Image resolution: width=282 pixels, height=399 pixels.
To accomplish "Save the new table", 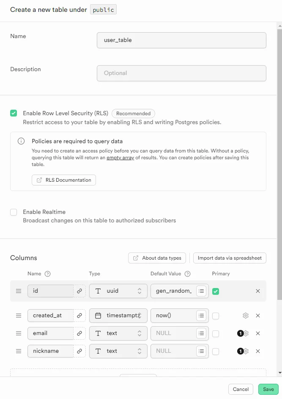I will (x=268, y=389).
